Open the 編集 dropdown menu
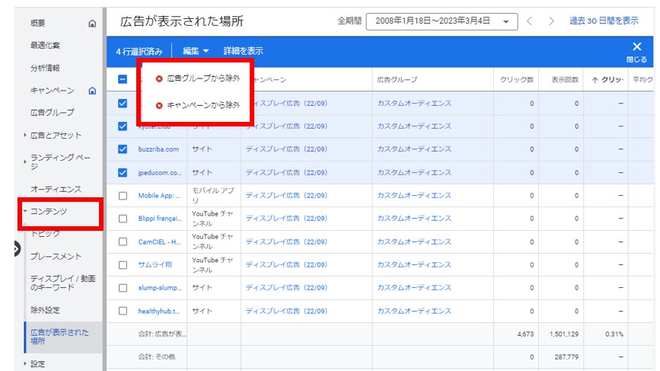Screen dimensions: 660x371 coord(196,51)
